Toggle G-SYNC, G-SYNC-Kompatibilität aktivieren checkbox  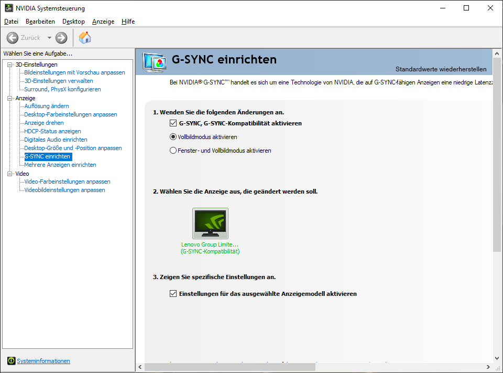173,123
